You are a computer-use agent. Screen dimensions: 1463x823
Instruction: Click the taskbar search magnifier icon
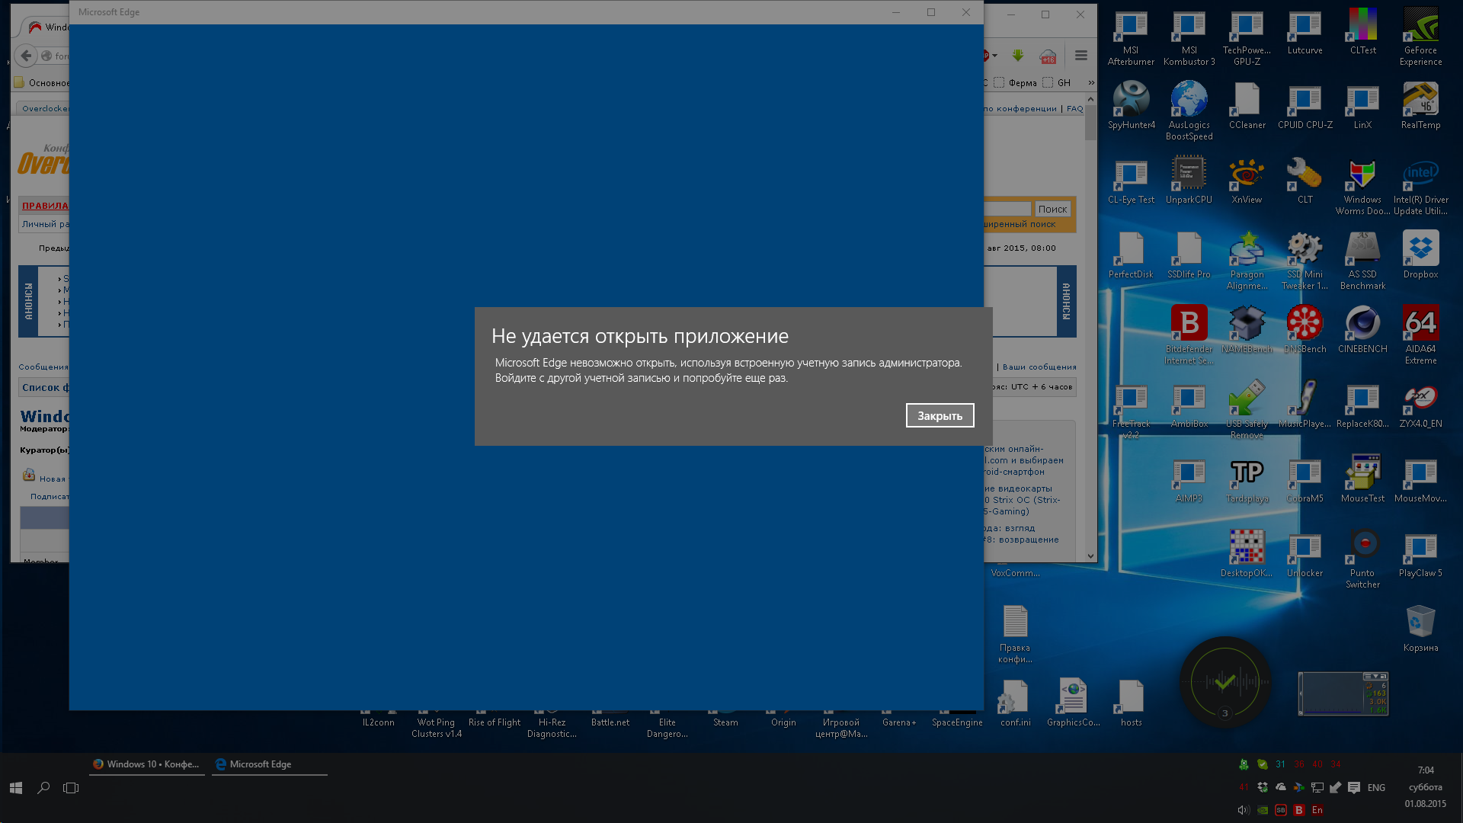[x=43, y=788]
